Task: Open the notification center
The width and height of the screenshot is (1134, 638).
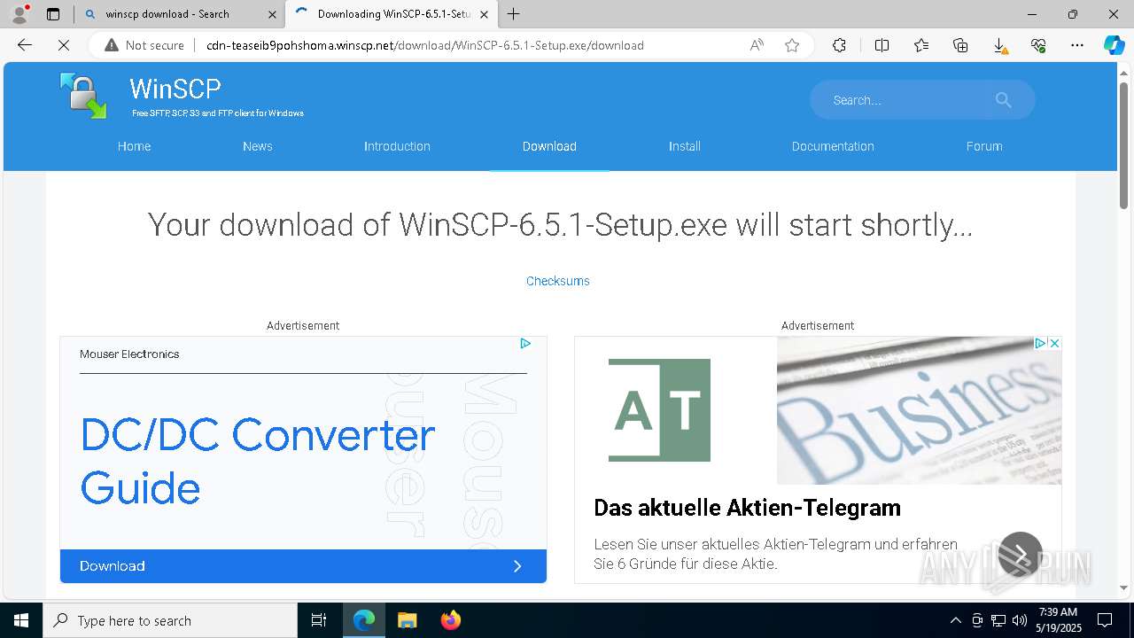Action: tap(1105, 620)
